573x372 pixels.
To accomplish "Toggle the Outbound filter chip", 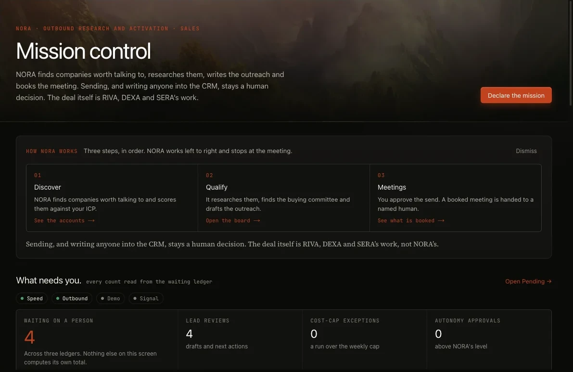I will coord(72,298).
